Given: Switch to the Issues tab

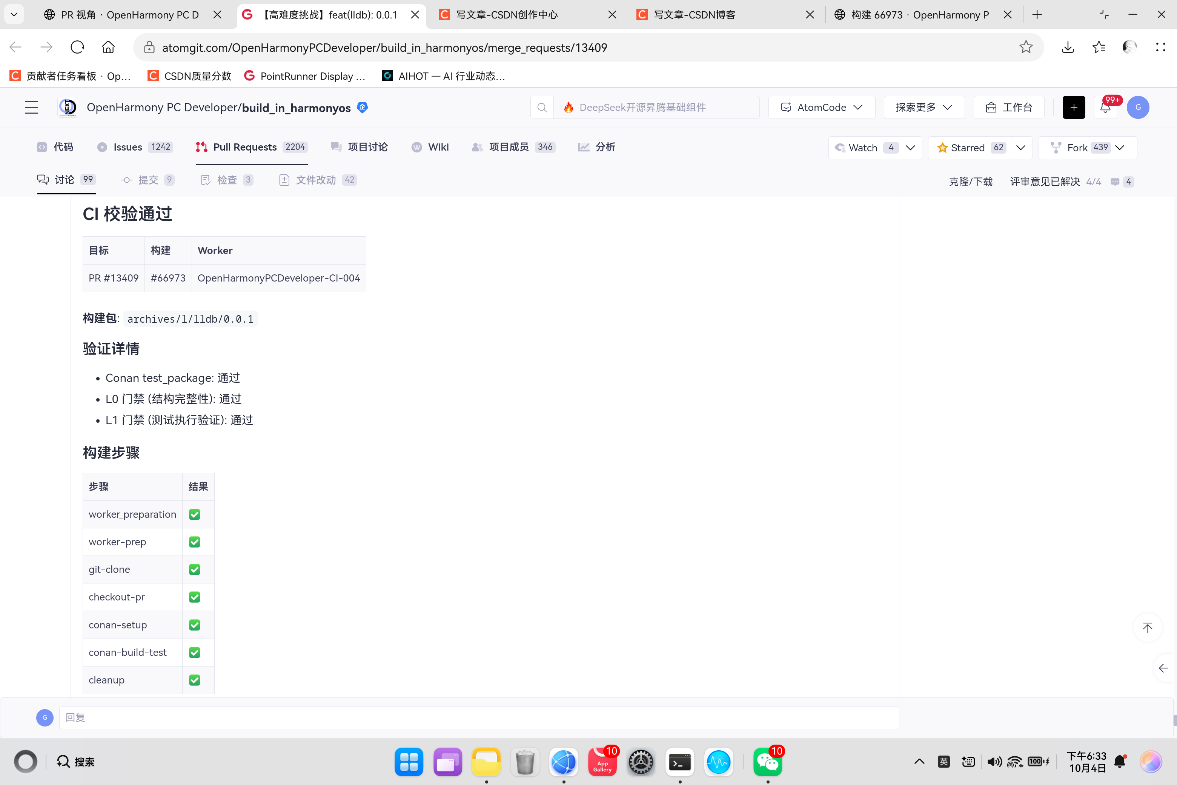Looking at the screenshot, I should point(135,147).
